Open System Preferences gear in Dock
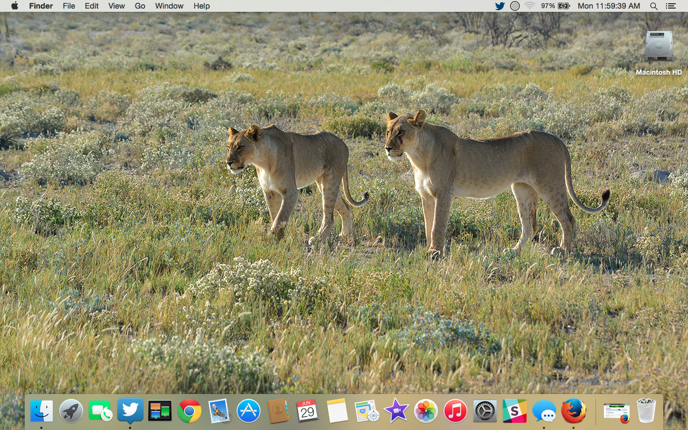 click(x=485, y=411)
